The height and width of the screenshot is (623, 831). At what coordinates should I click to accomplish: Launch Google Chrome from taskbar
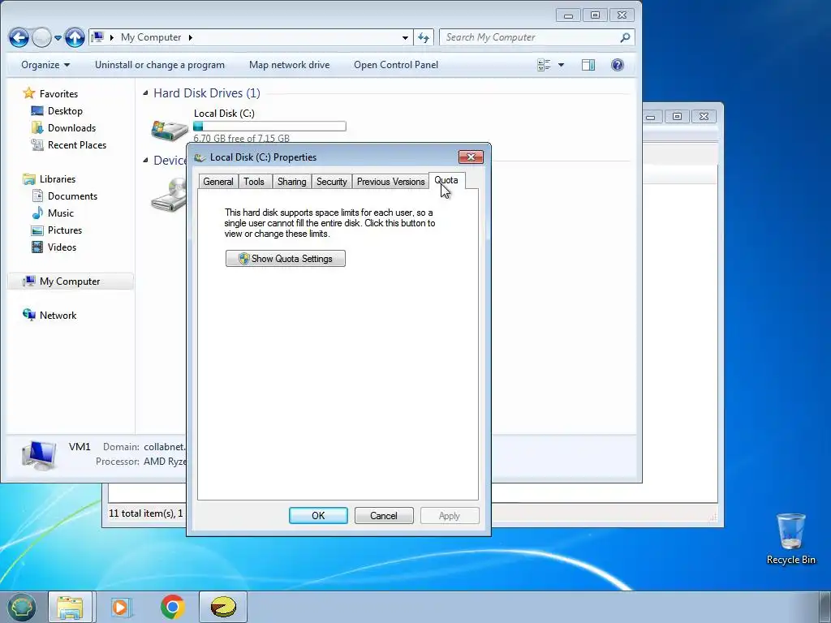172,607
